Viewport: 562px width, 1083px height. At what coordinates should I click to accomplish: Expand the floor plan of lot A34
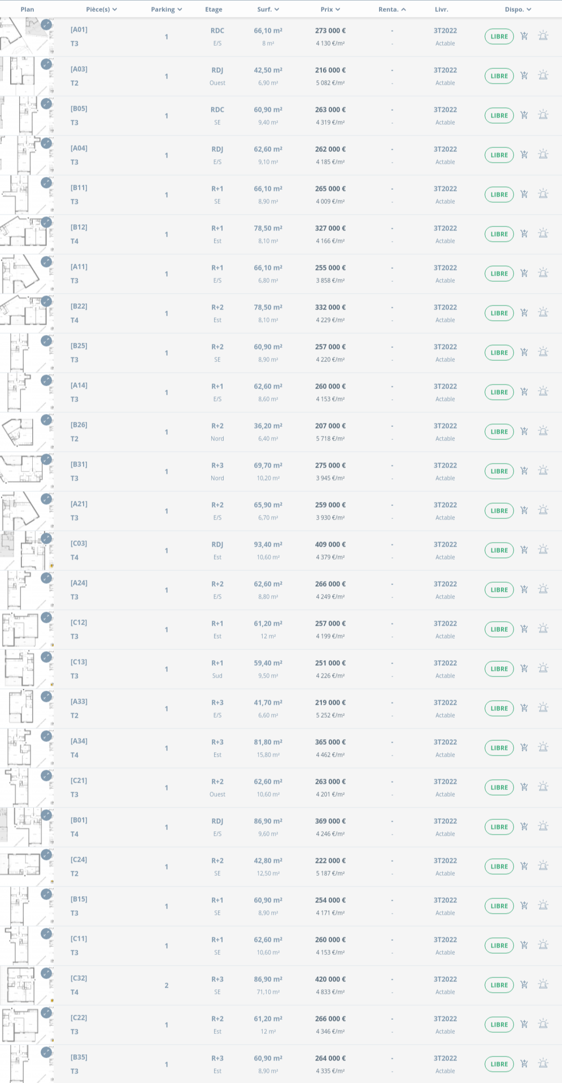[x=46, y=736]
